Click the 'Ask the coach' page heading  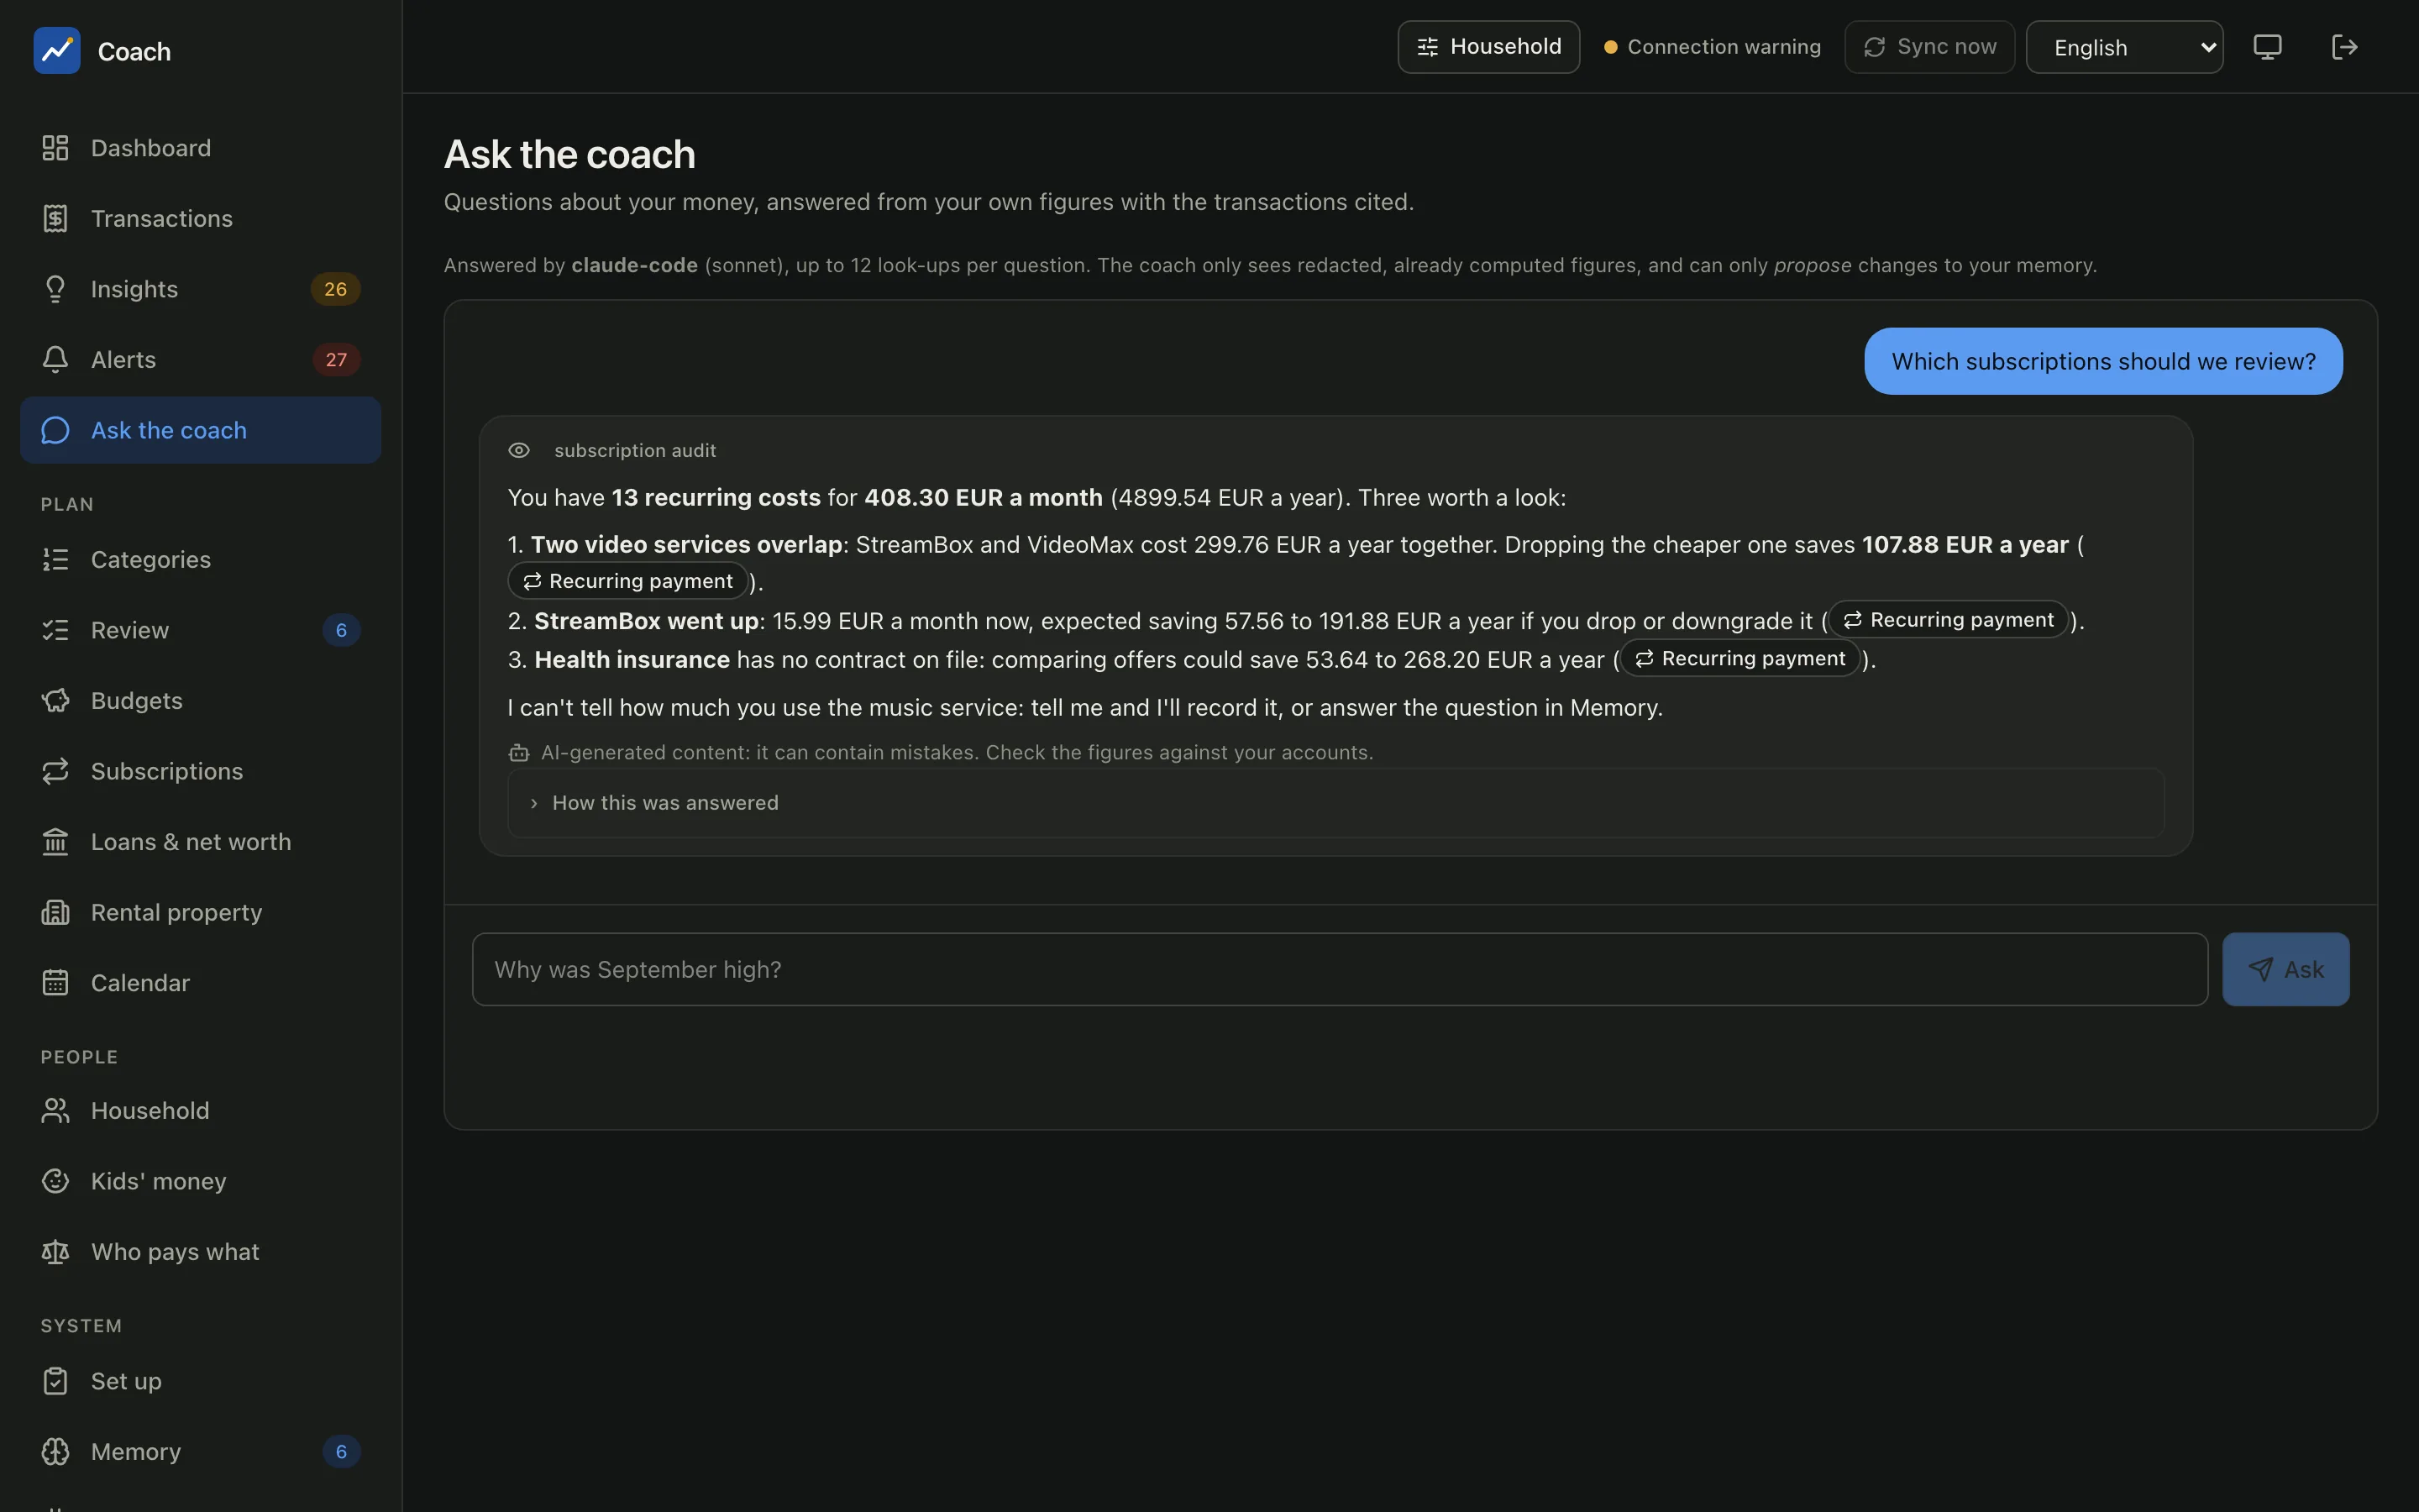pos(569,154)
